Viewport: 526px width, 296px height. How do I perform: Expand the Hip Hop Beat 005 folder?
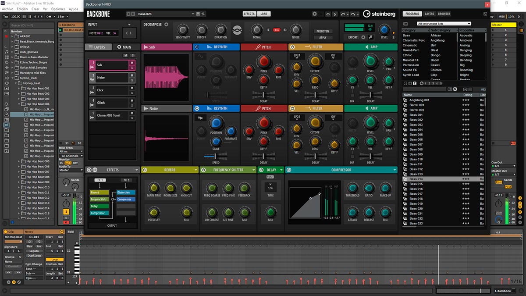point(19,161)
